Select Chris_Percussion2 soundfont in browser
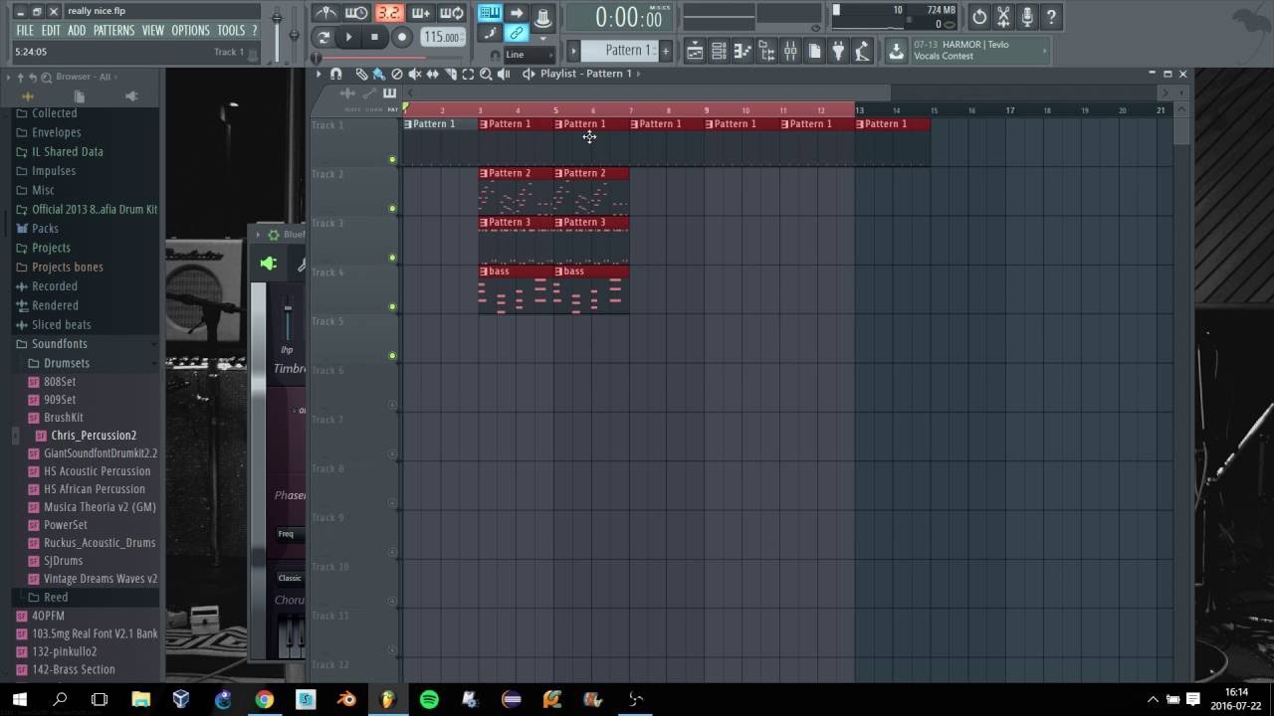 pos(94,436)
